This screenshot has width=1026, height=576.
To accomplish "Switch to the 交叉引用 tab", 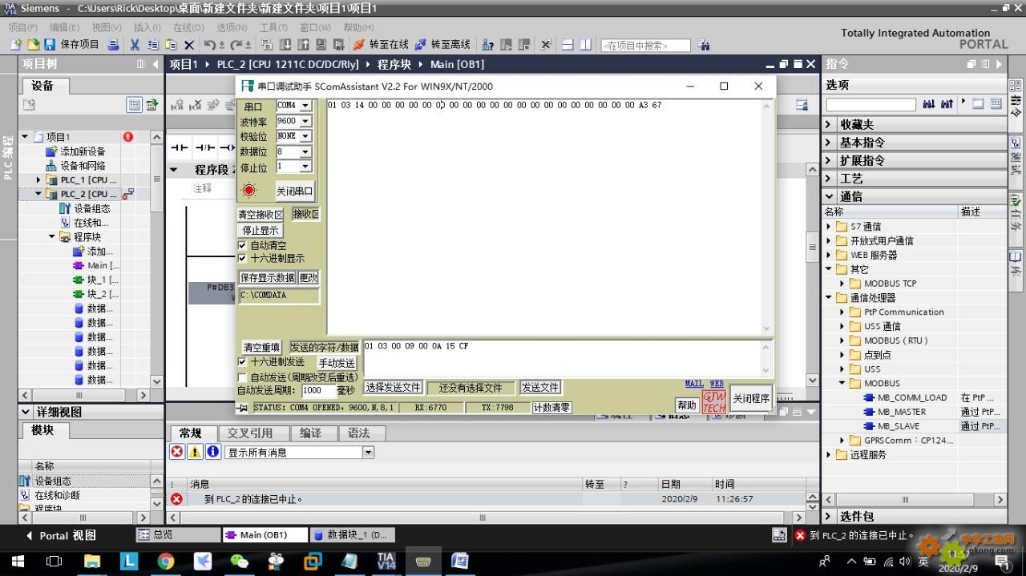I will (x=249, y=433).
